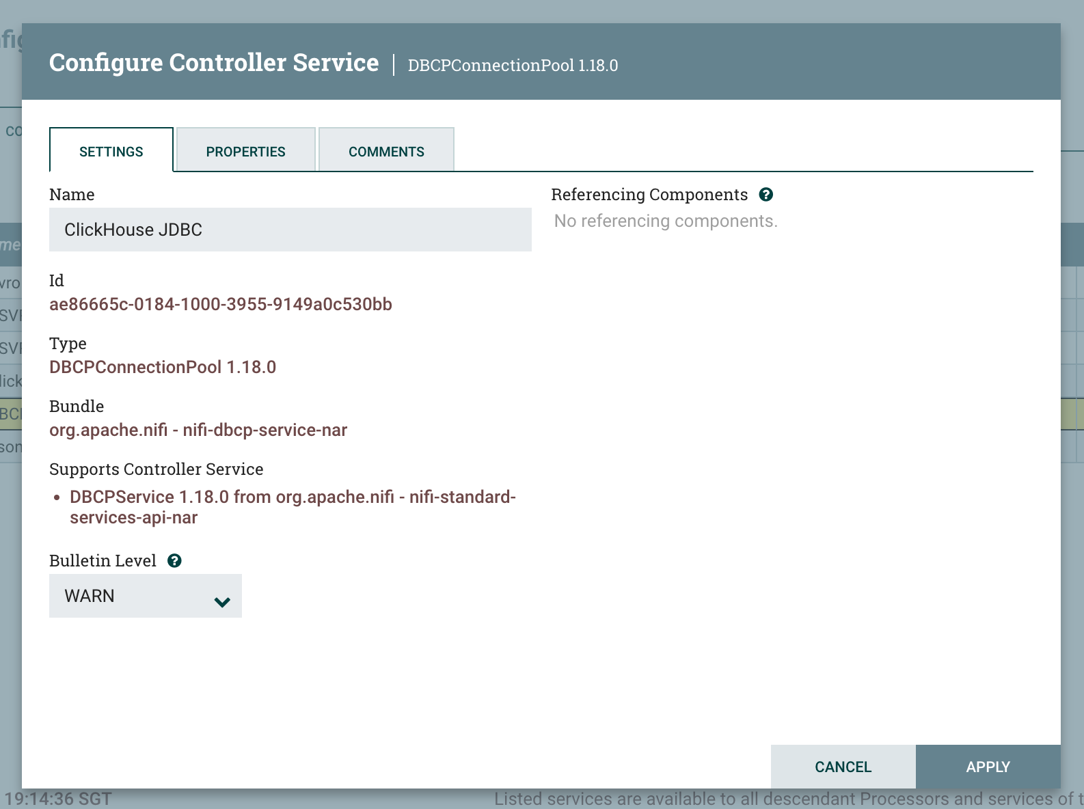Switch to the Settings tab
Image resolution: width=1084 pixels, height=809 pixels.
point(111,151)
